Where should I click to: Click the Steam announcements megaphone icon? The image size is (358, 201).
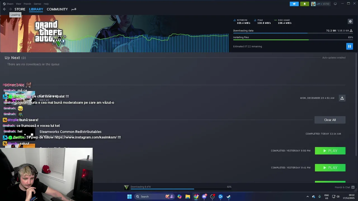[x=294, y=4]
